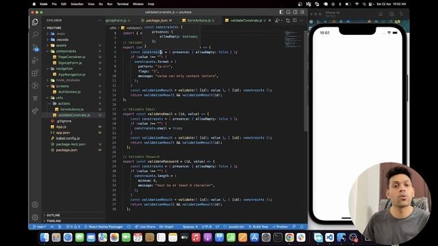Click Spaces: 4 indentation in status bar
438x246 pixels.
190,227
